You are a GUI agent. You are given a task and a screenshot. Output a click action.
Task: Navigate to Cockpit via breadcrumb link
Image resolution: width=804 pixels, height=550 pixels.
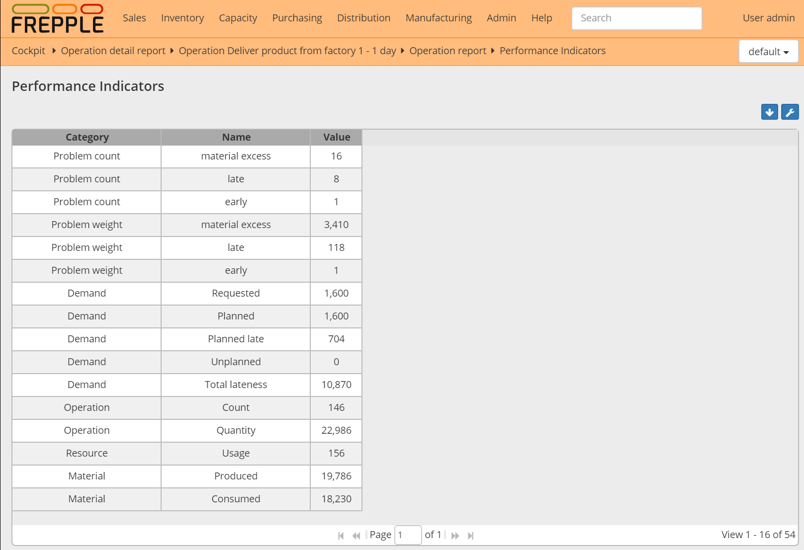click(x=28, y=51)
